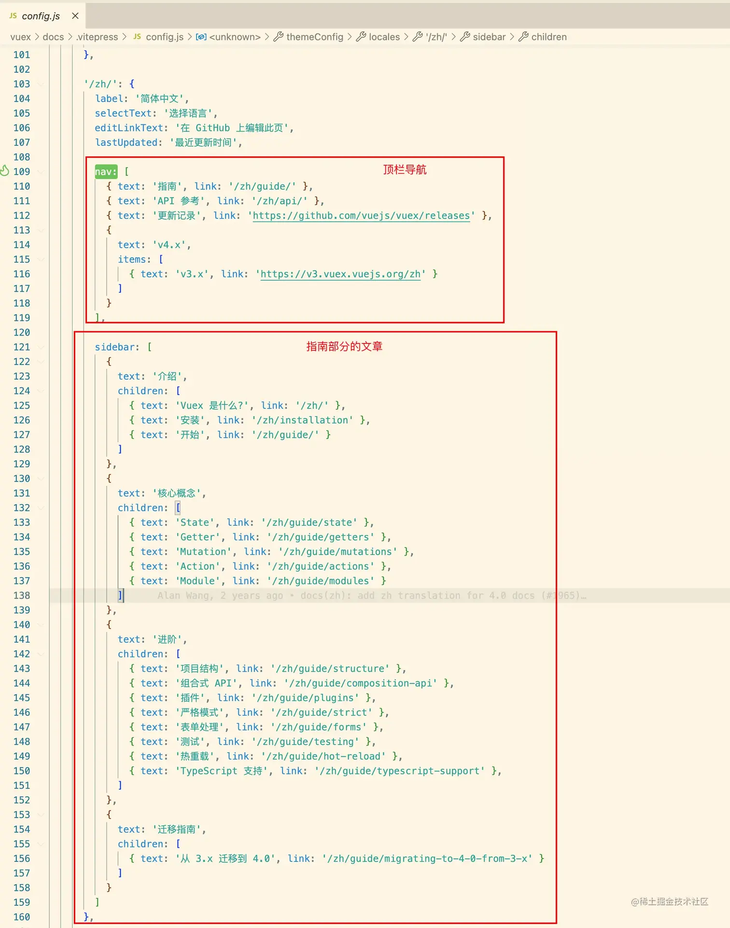
Task: Click the '/zh/guide/state' path string
Action: pos(309,522)
